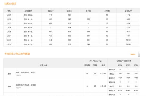This screenshot has width=146, height=96.
Task: Click average score 630 in the 2018 row
Action: (88, 19)
